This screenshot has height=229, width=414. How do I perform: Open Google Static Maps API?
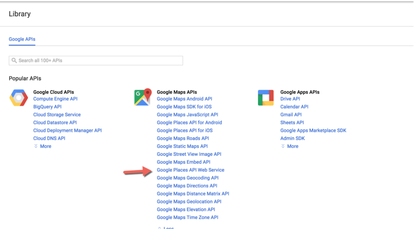[x=182, y=146]
